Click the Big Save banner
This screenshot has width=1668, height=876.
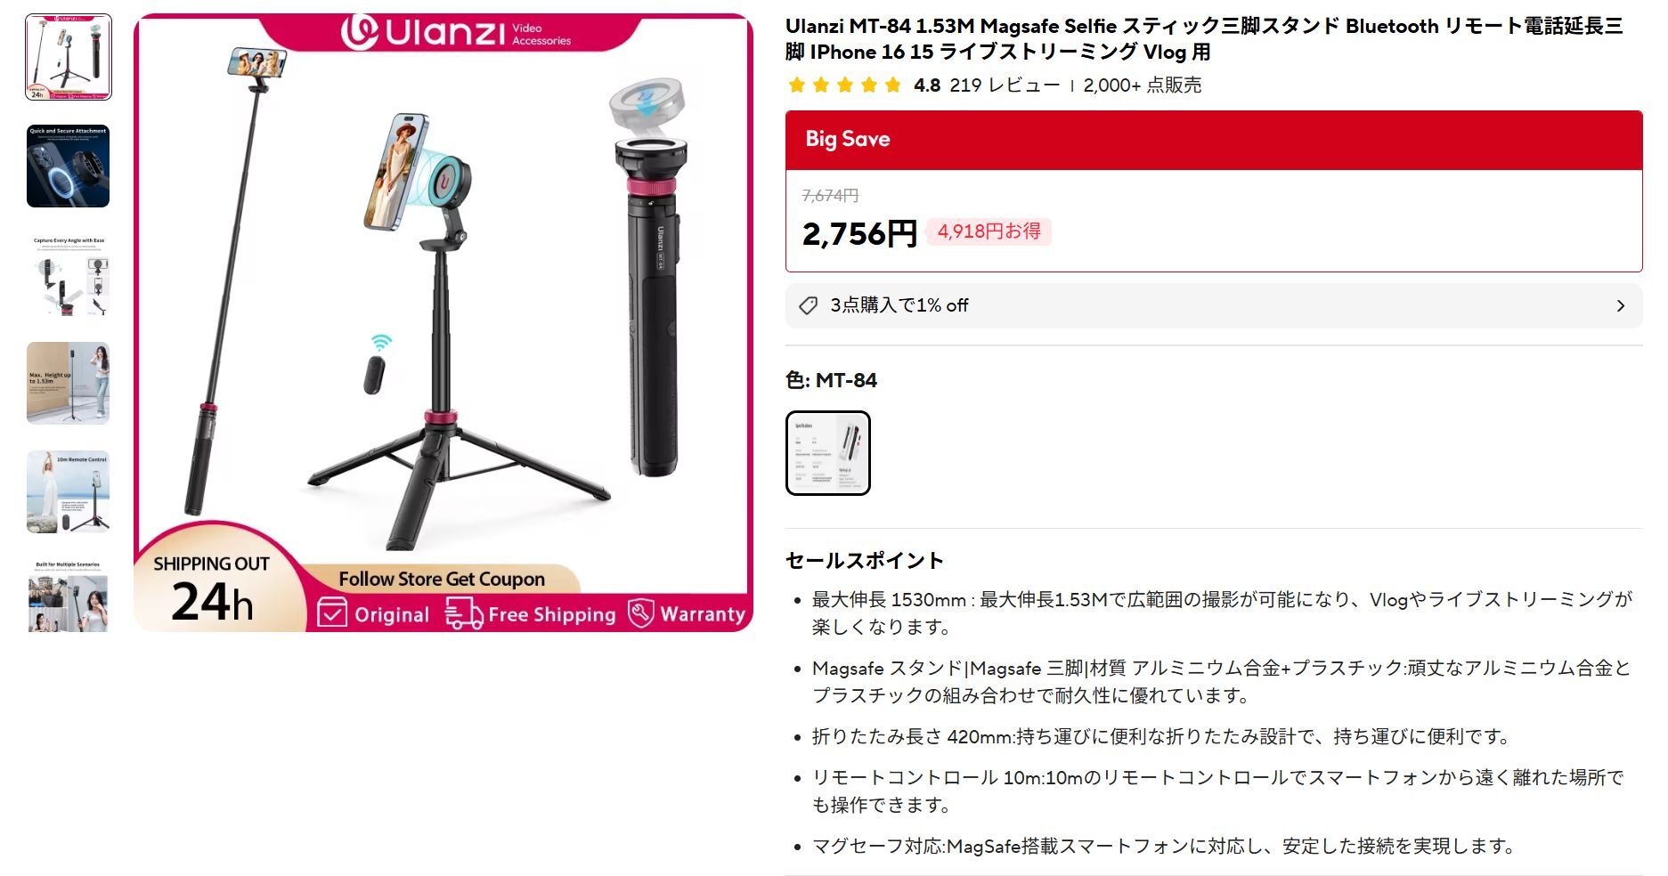click(x=1214, y=140)
